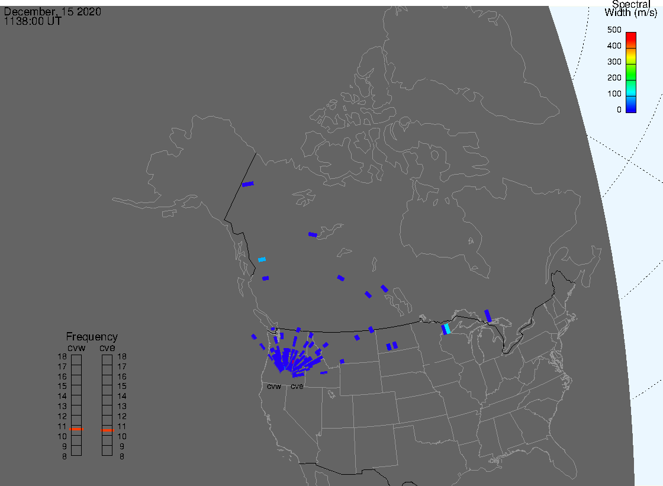Click the cvw radar label on map
Viewport: 663px width, 486px height.
click(x=274, y=386)
